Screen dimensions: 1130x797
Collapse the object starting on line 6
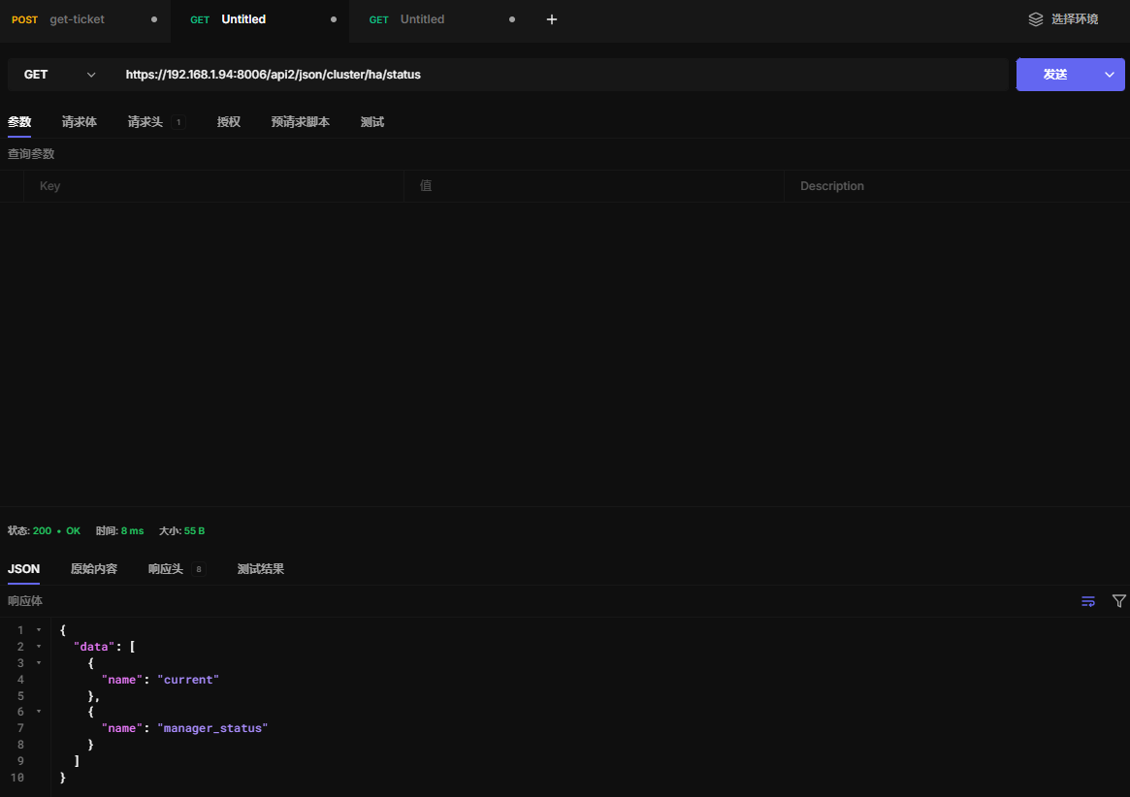point(39,712)
